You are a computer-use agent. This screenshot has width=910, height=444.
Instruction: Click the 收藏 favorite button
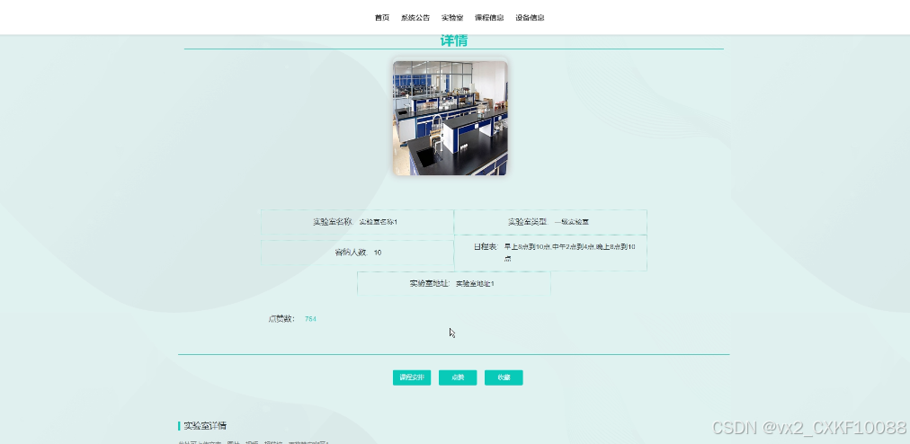pos(504,377)
